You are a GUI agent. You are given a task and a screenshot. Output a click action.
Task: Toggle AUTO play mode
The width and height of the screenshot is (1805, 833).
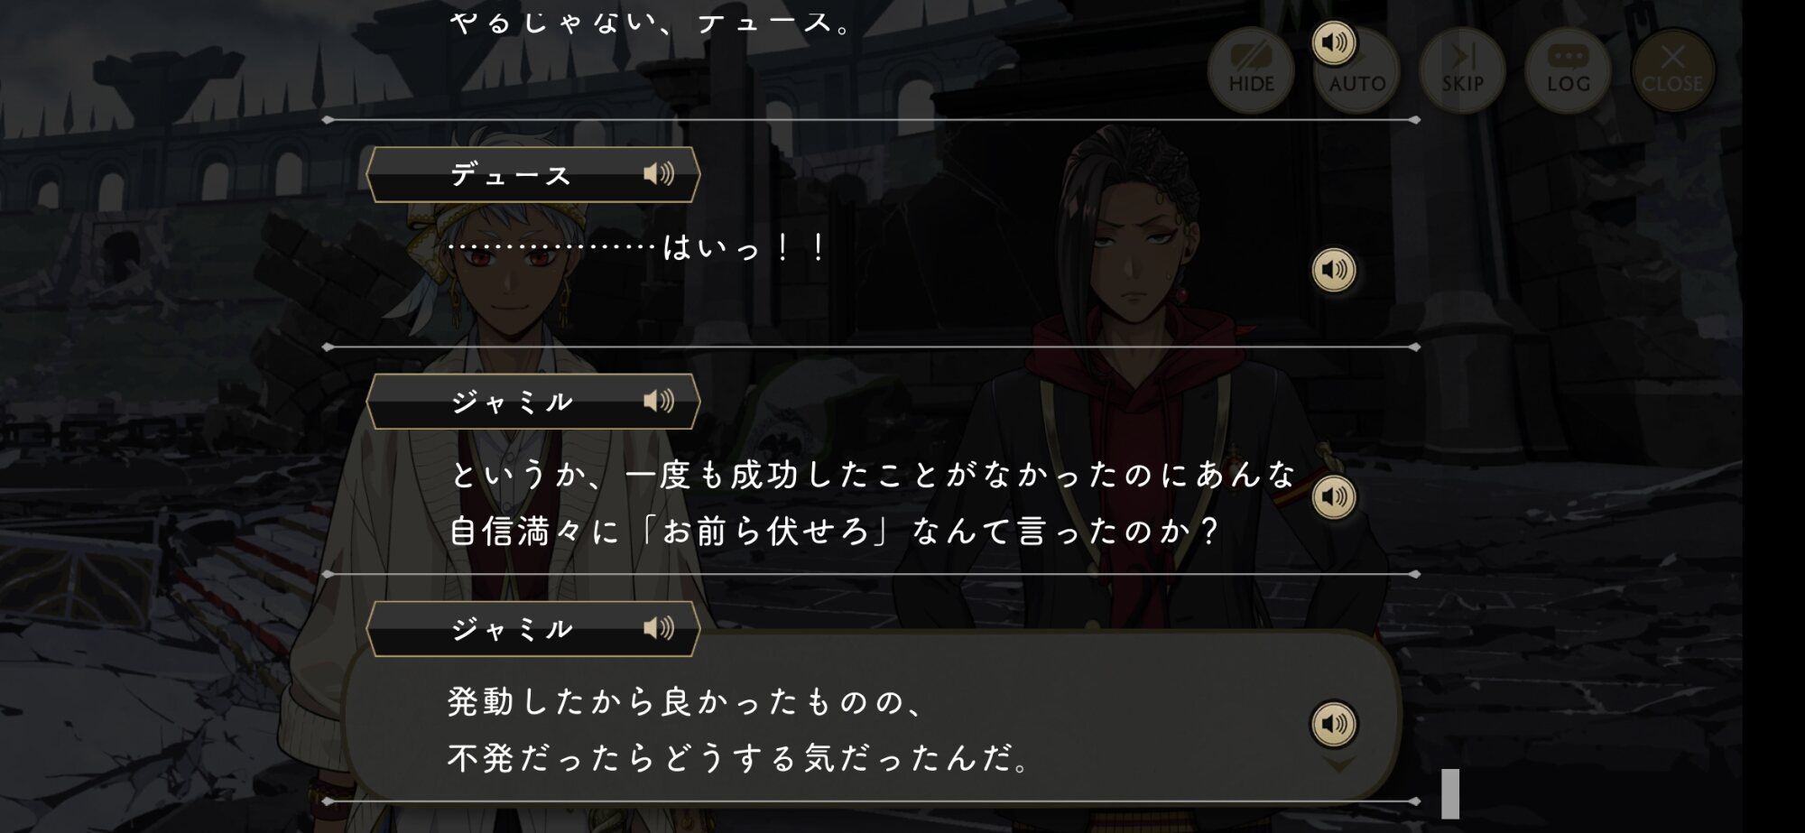pos(1356,72)
